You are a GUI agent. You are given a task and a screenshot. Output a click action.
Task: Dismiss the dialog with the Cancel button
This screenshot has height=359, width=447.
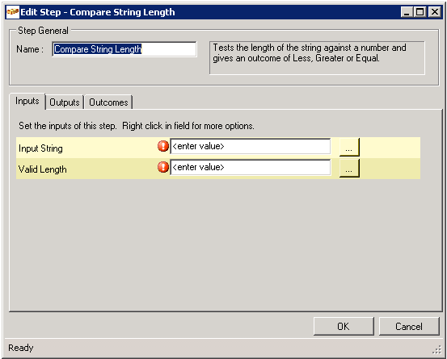pyautogui.click(x=409, y=326)
